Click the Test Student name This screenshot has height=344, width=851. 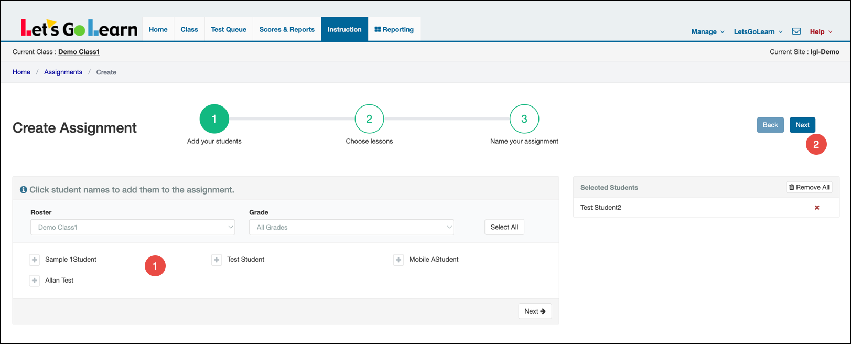pyautogui.click(x=246, y=260)
